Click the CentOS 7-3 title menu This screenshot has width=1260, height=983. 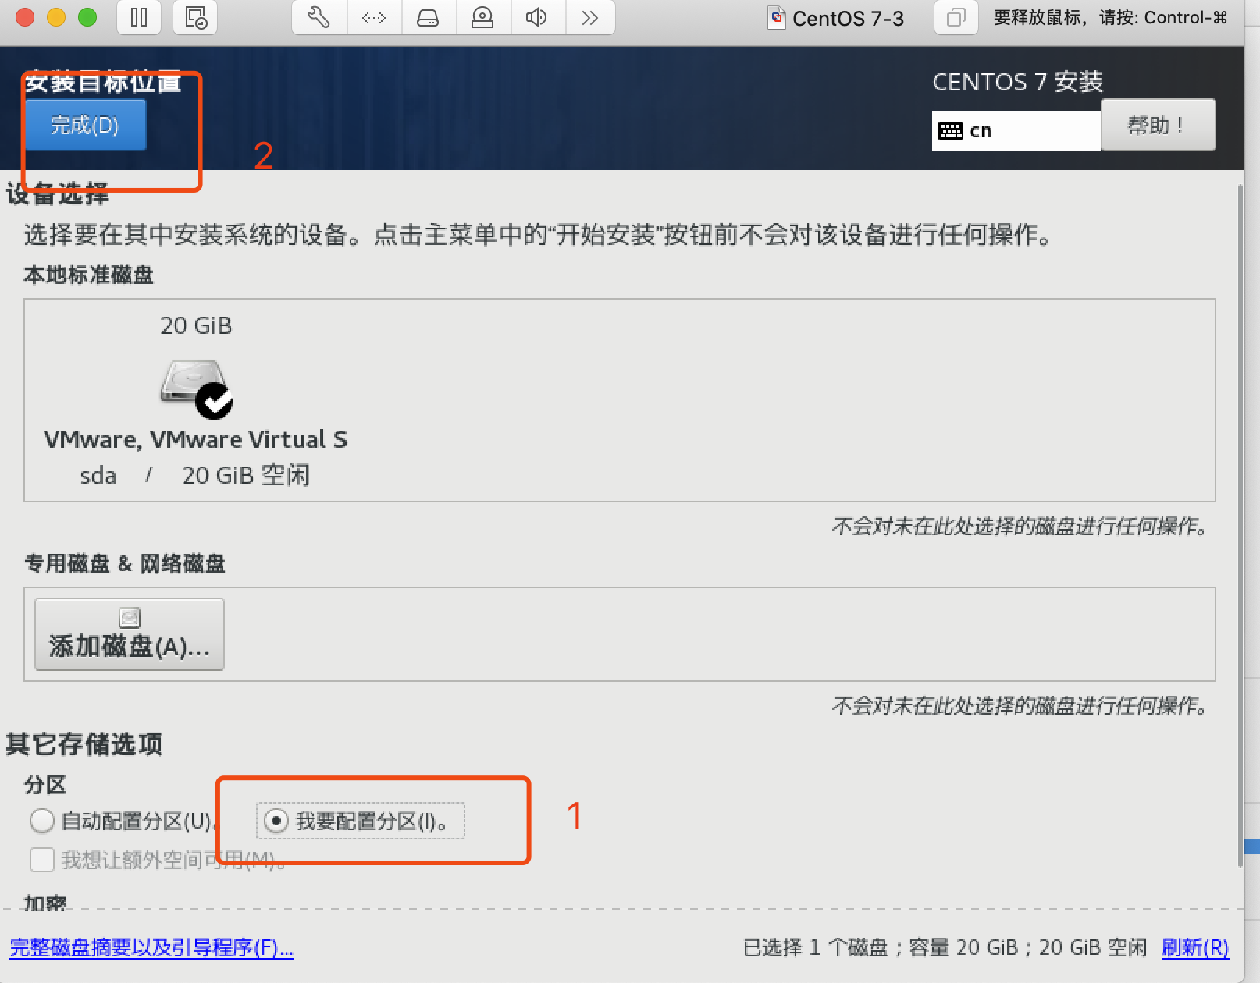pyautogui.click(x=849, y=17)
